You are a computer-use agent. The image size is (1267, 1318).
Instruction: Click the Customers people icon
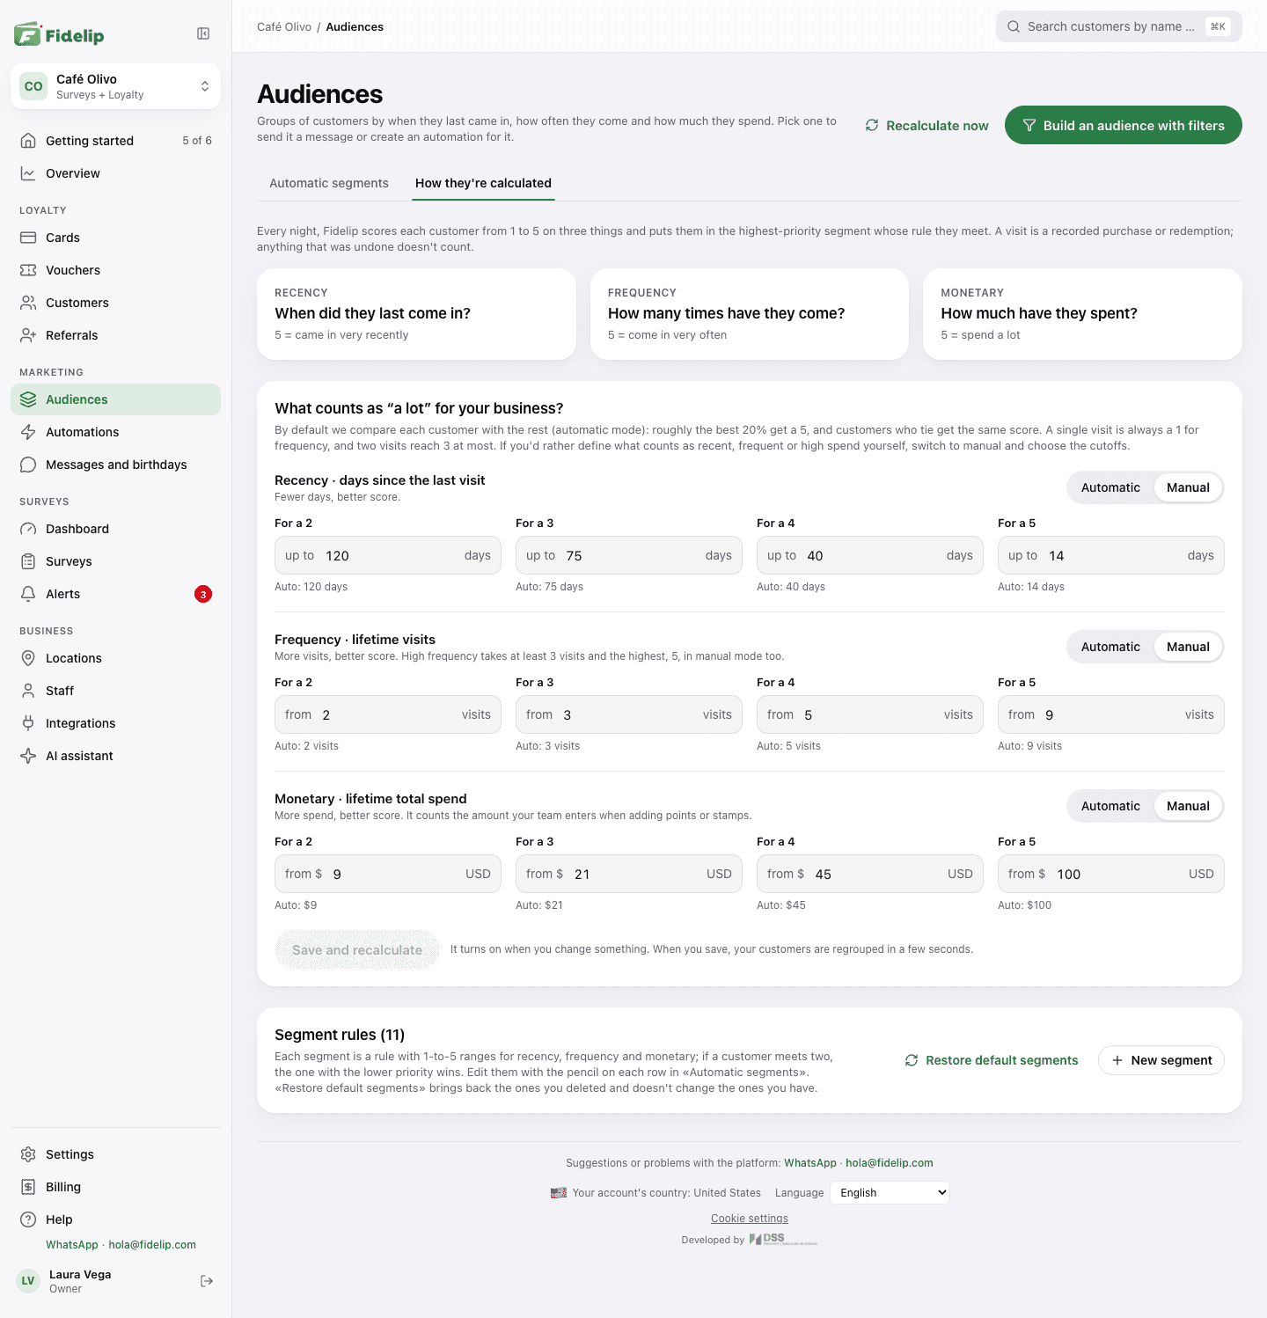pos(28,303)
